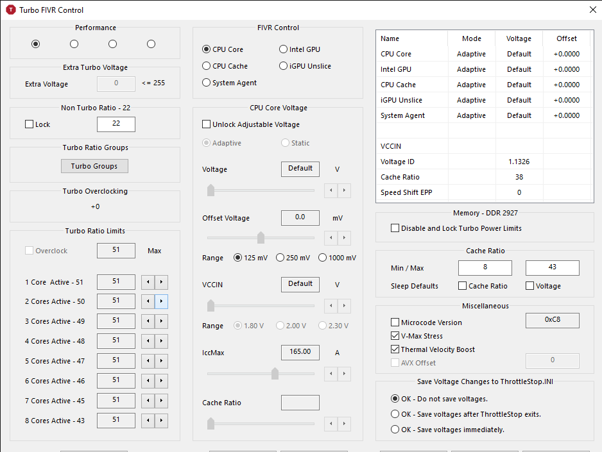Click the Turbo FIVR Control title bar icon
602x452 pixels.
(x=11, y=10)
